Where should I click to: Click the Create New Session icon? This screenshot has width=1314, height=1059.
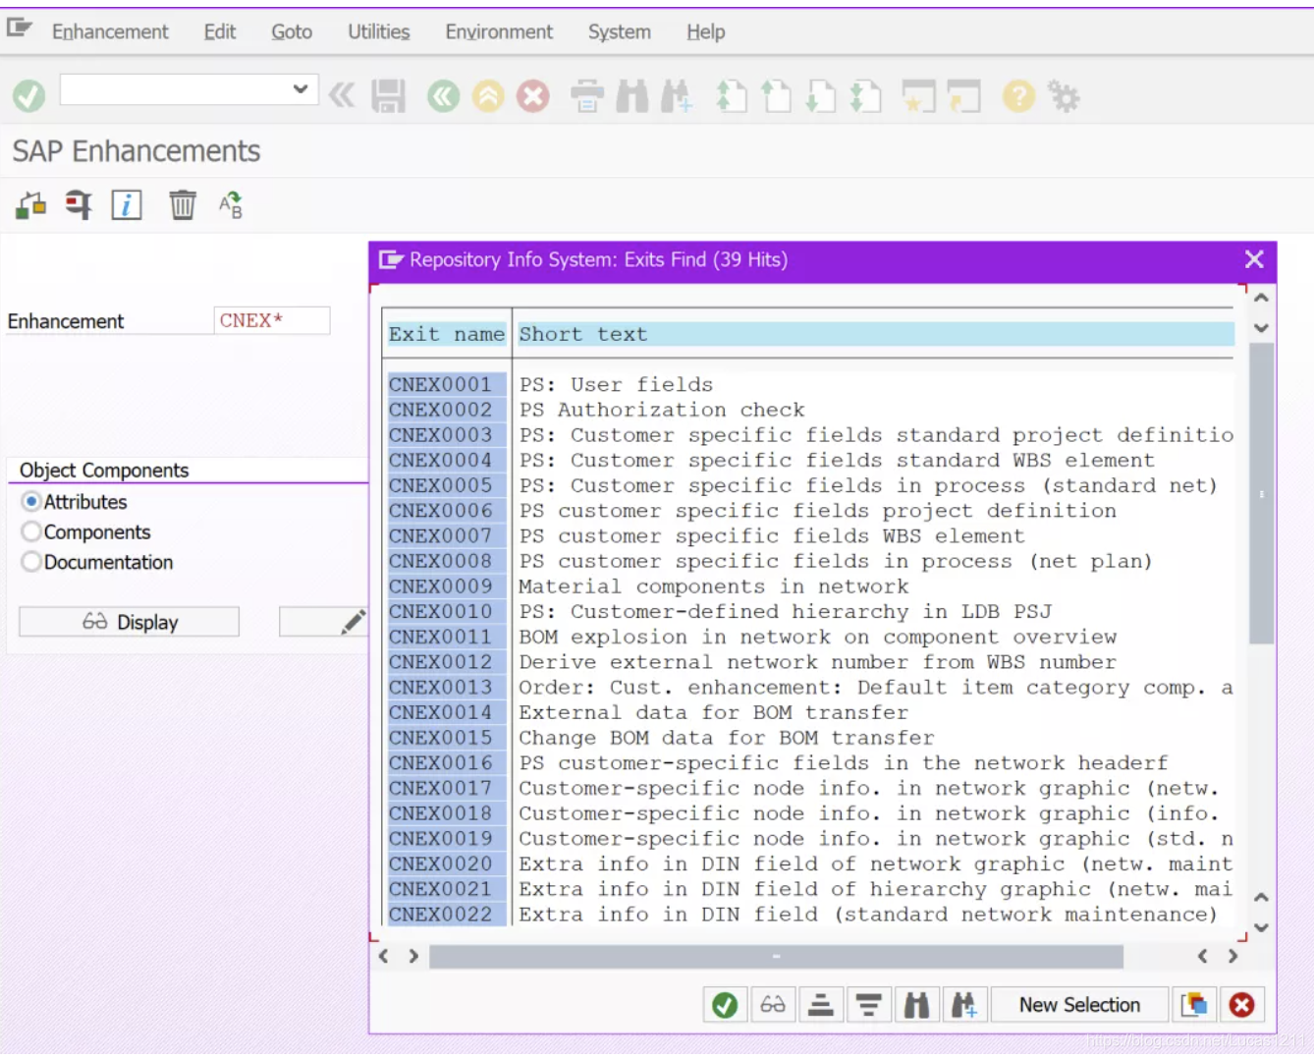pos(919,96)
